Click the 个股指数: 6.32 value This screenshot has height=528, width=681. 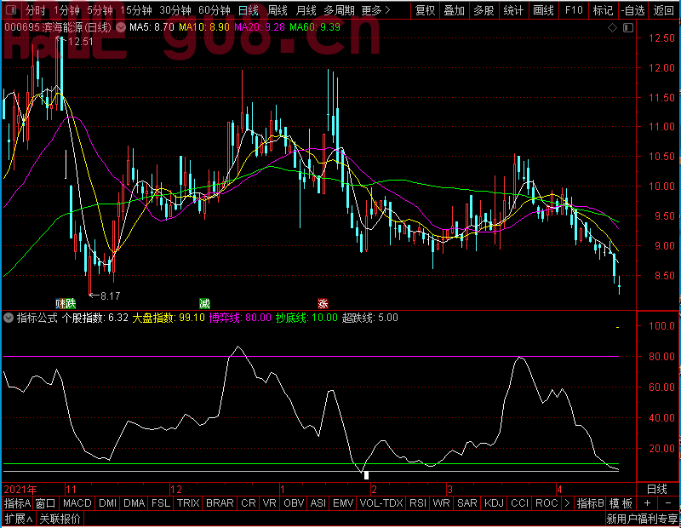pos(95,318)
